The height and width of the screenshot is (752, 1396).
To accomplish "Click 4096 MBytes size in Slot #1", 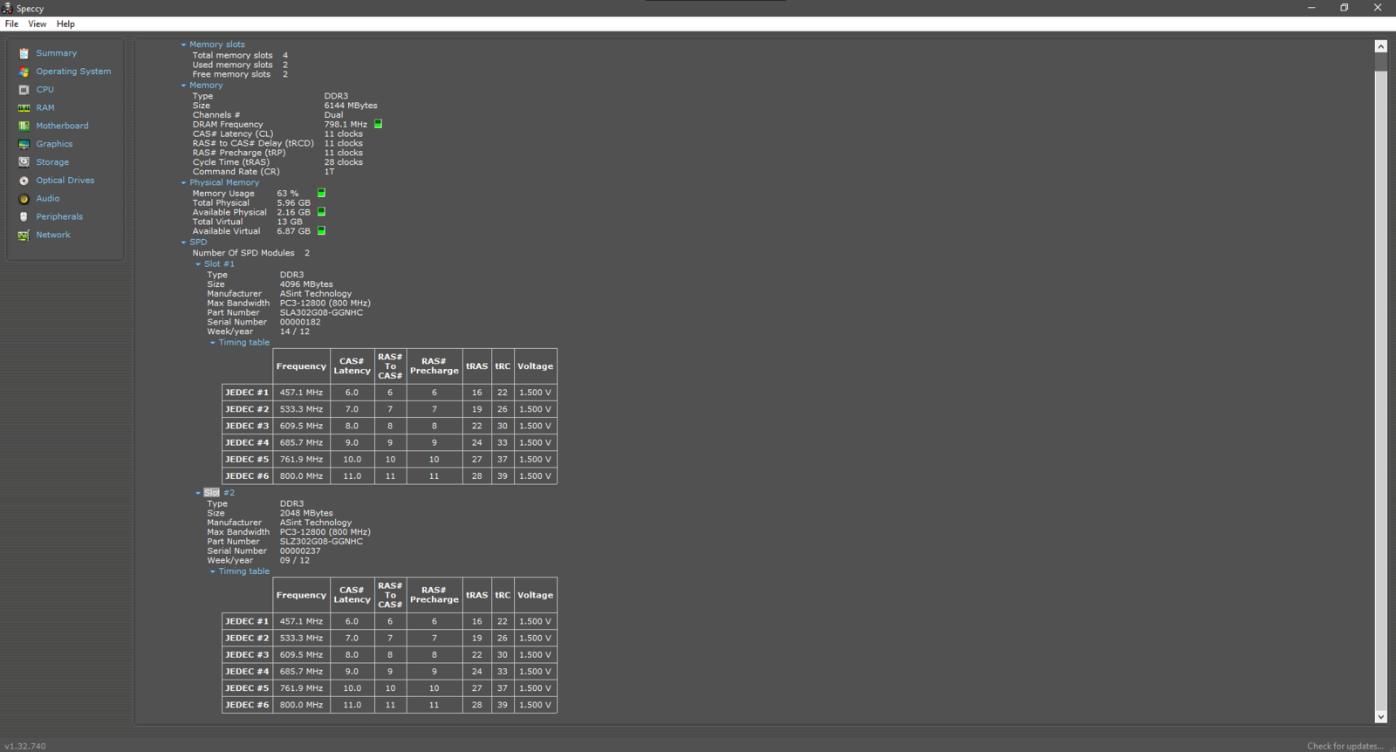I will [306, 284].
